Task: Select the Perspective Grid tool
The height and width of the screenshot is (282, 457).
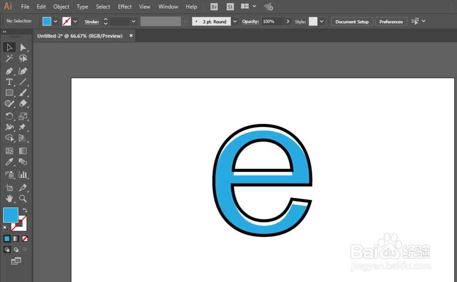Action: coord(23,138)
